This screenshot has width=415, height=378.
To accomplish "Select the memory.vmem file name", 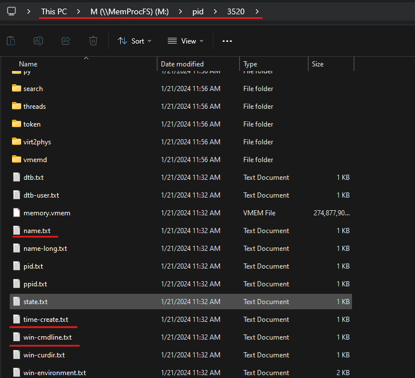I will point(47,213).
